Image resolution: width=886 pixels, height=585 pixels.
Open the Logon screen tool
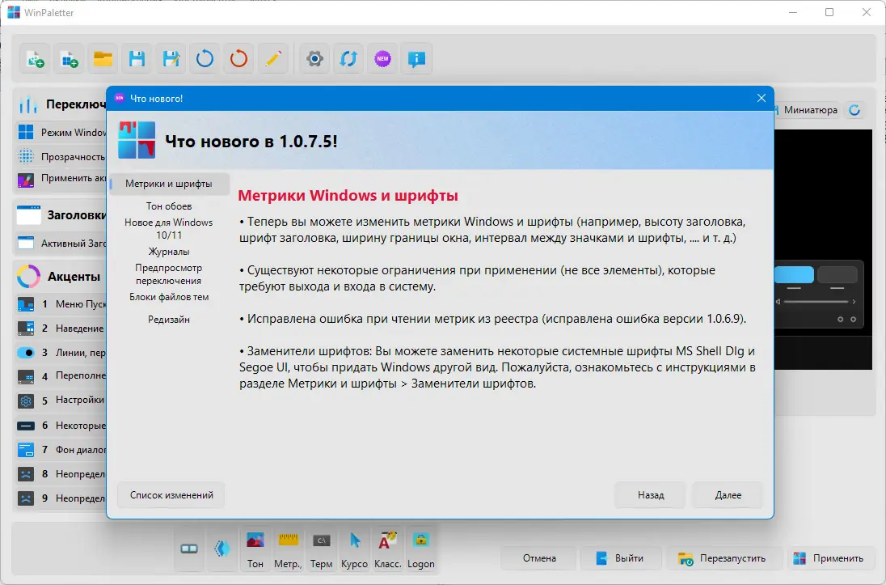(x=421, y=549)
